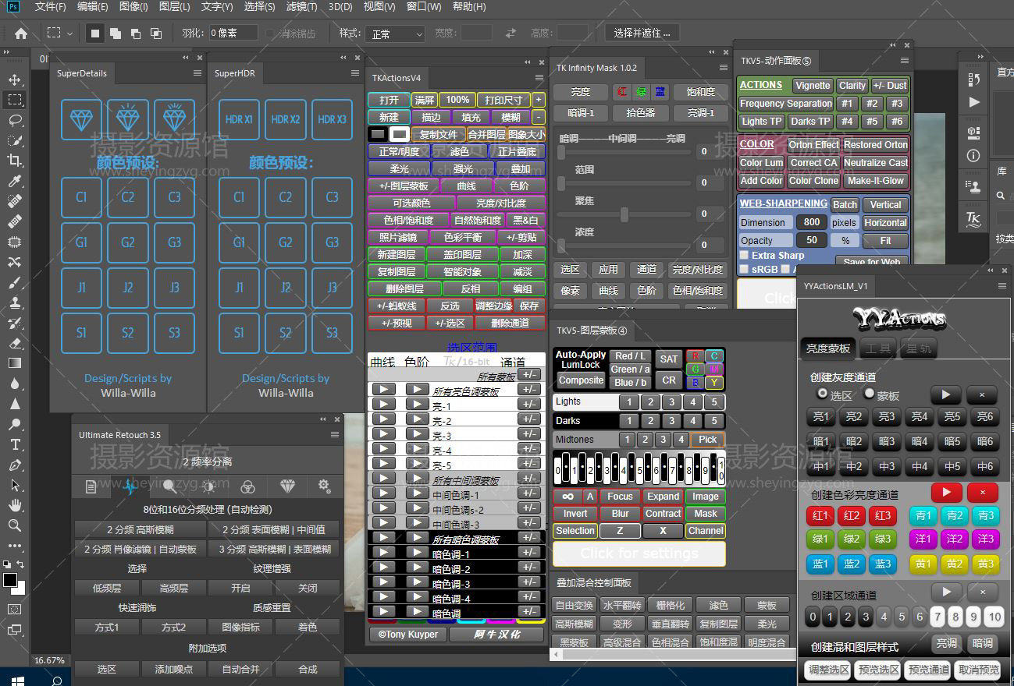Image resolution: width=1014 pixels, height=686 pixels.
Task: Enable Subtract from Selection mode in options bar
Action: click(136, 34)
